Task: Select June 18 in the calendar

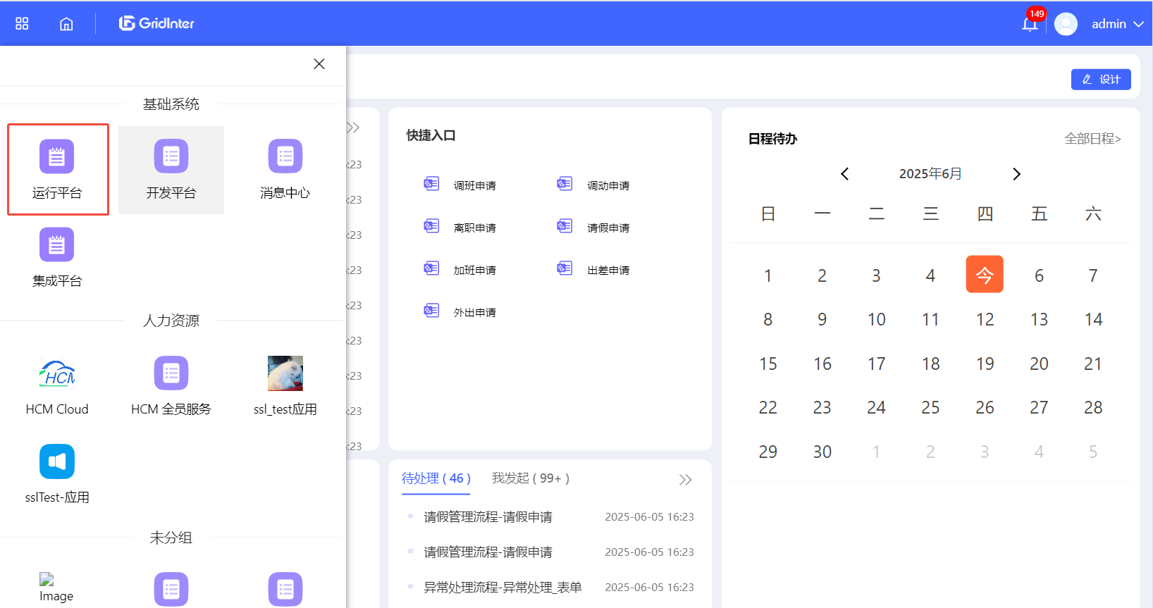Action: tap(930, 364)
